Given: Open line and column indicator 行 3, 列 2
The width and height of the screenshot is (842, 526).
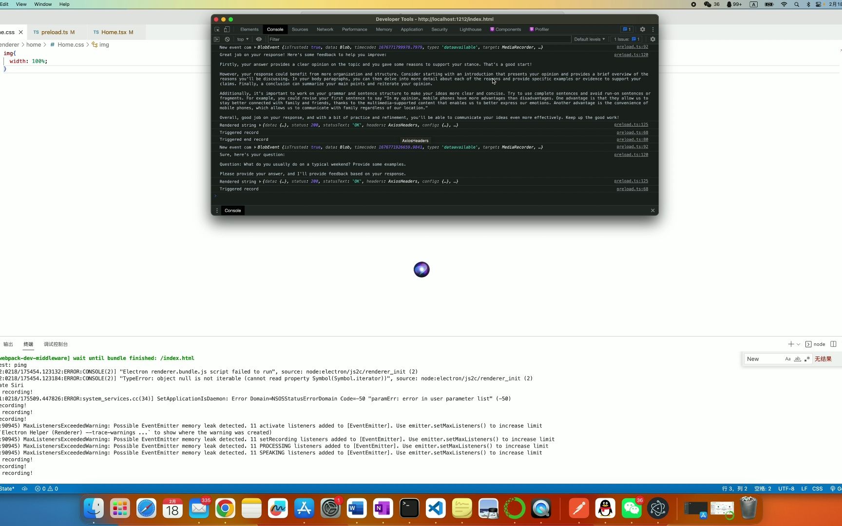Looking at the screenshot, I should (x=734, y=488).
